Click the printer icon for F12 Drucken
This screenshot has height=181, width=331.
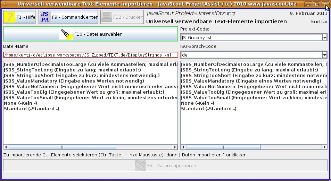pos(107,17)
